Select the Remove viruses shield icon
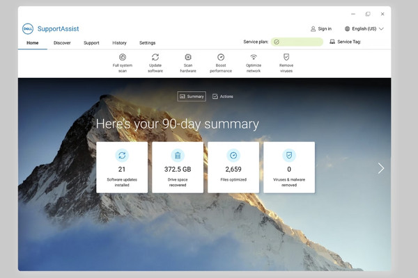 [x=286, y=57]
